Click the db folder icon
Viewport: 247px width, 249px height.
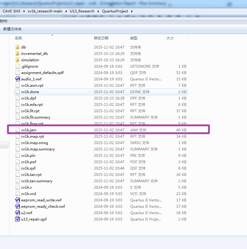pyautogui.click(x=18, y=47)
